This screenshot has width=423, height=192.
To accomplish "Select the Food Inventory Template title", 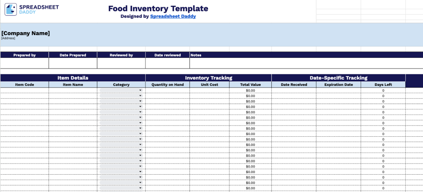I will click(158, 8).
